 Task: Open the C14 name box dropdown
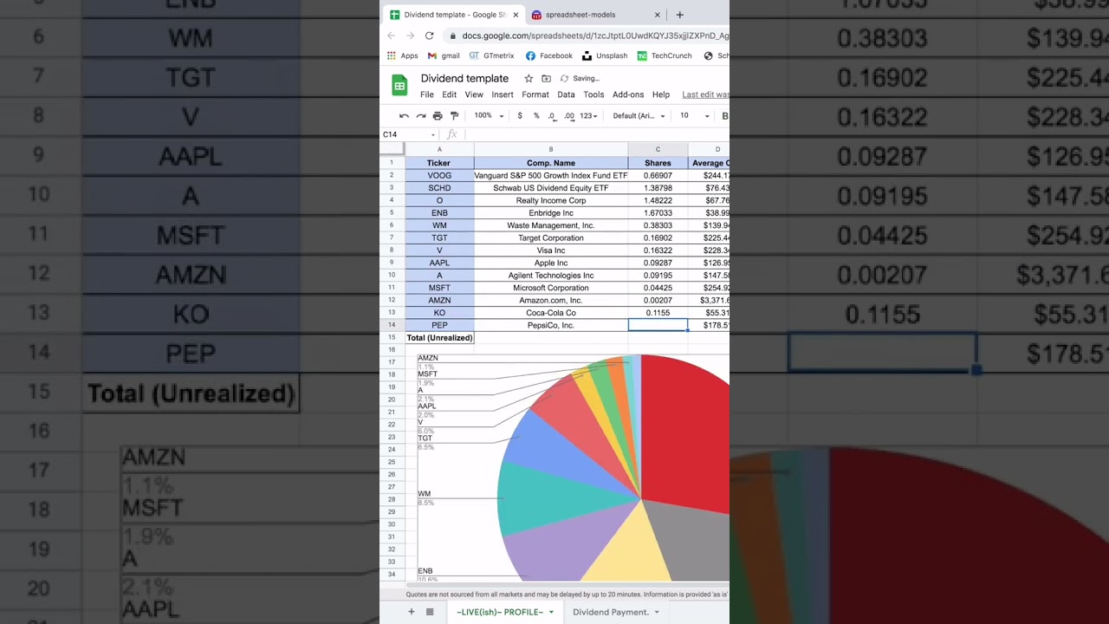pyautogui.click(x=433, y=134)
